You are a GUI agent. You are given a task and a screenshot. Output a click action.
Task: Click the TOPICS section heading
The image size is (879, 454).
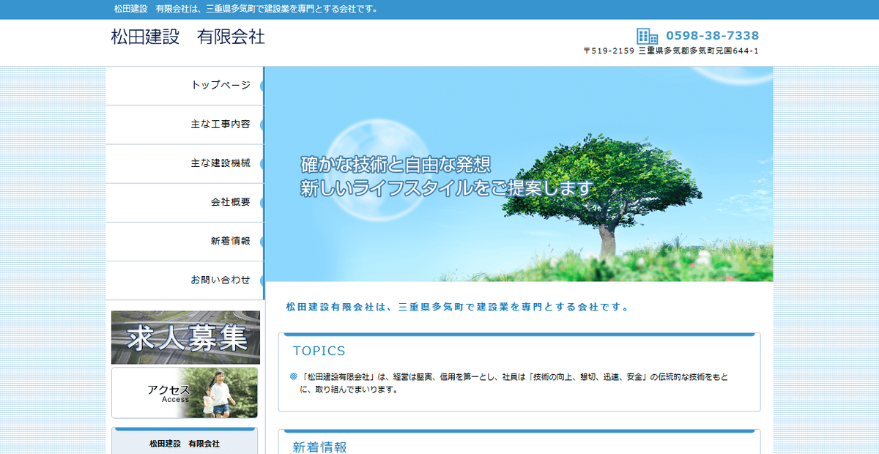coord(319,351)
